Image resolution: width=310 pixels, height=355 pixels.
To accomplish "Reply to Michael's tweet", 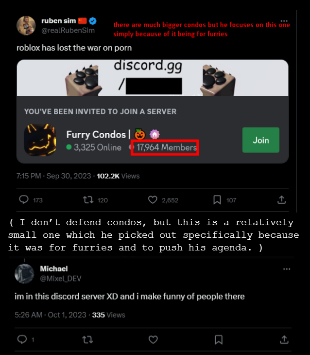I will click(x=22, y=339).
